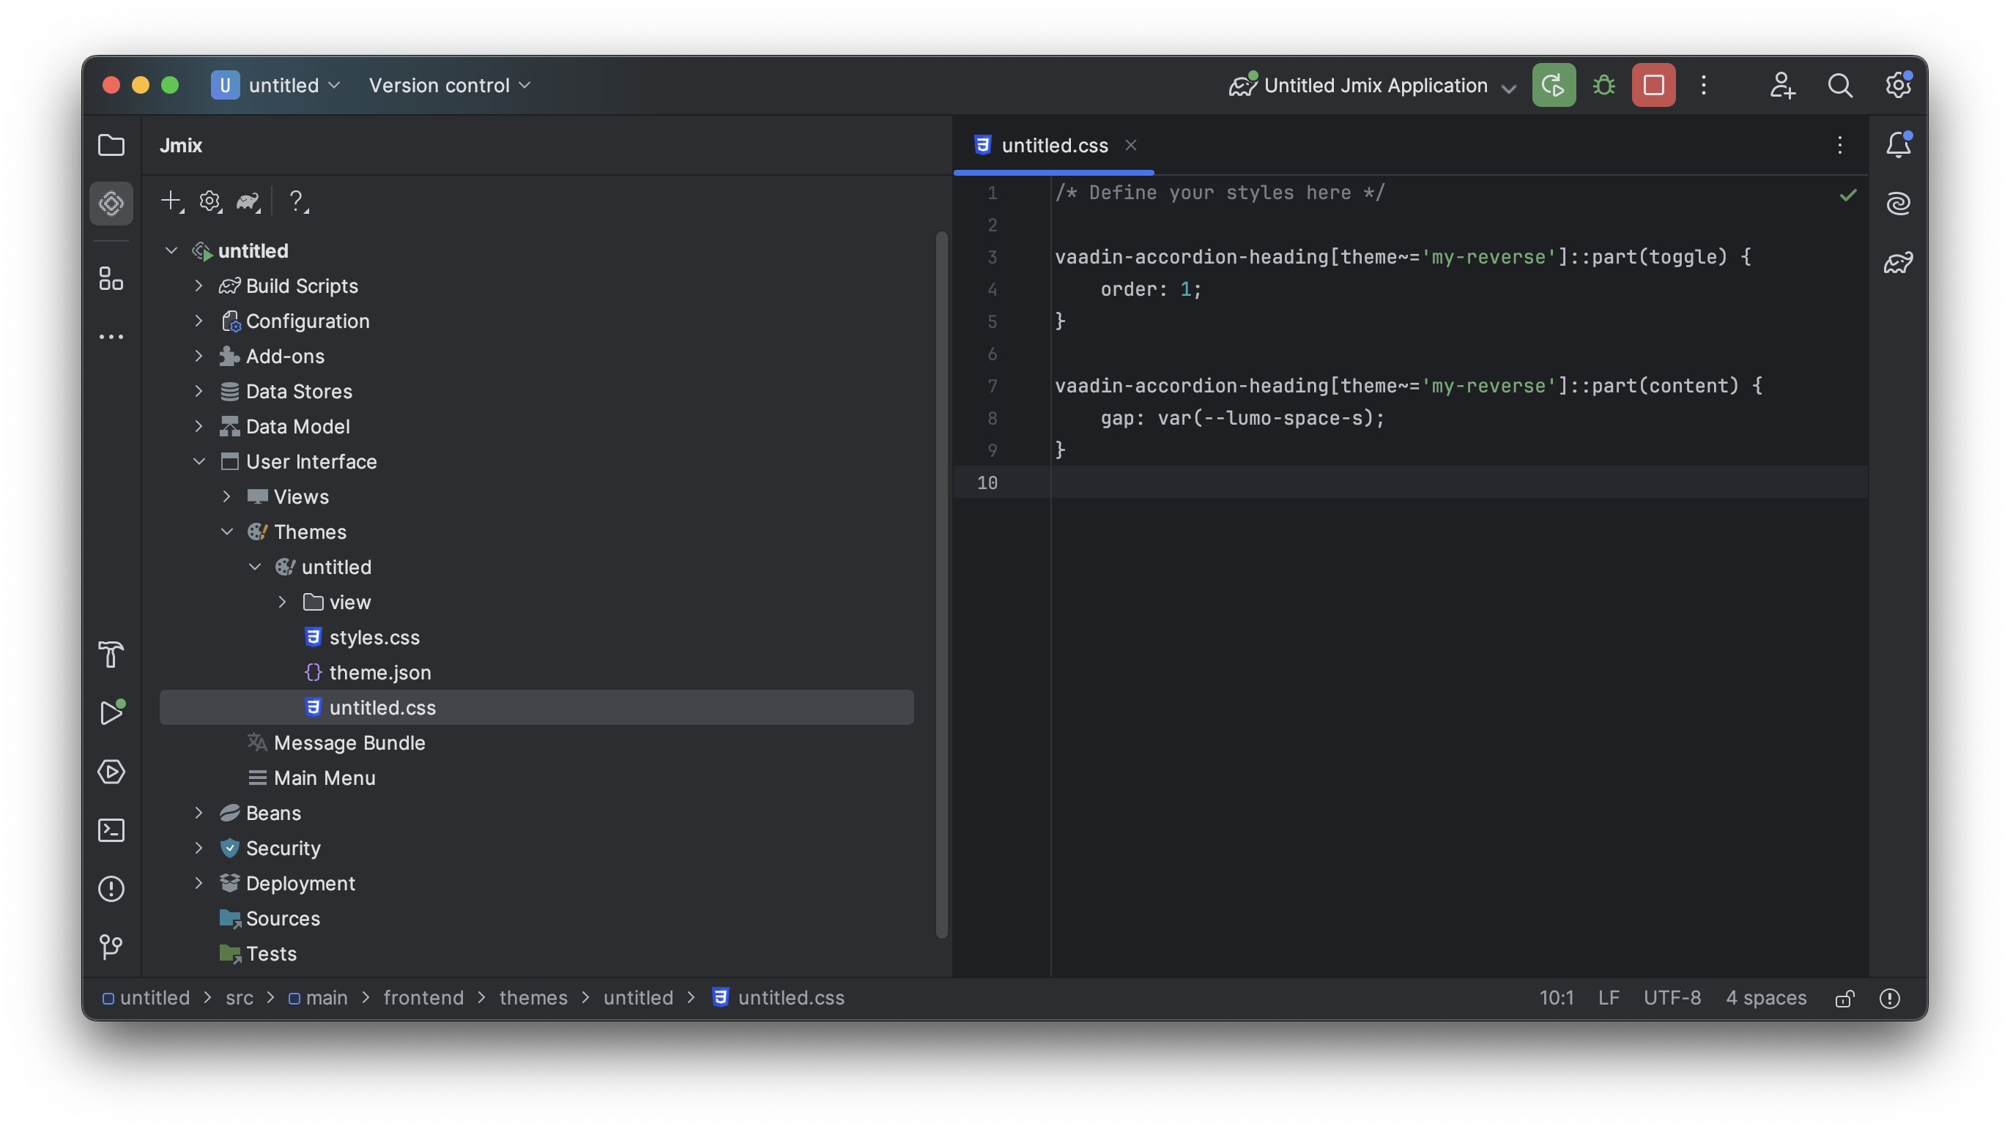Expand Beans node
The height and width of the screenshot is (1129, 2010).
[199, 813]
